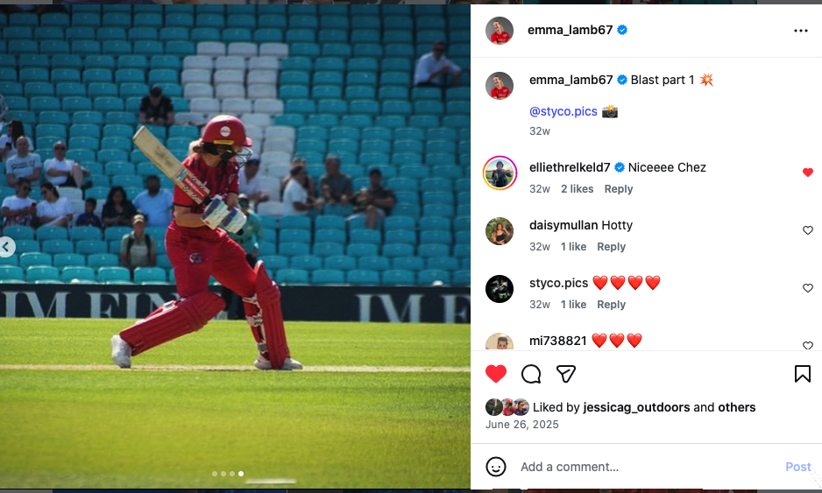
Task: Follow the @styco.pics mention link
Action: (x=563, y=111)
